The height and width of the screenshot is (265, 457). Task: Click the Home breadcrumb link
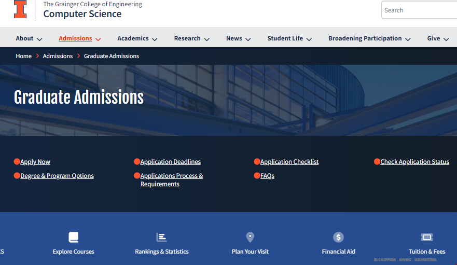[x=23, y=56]
